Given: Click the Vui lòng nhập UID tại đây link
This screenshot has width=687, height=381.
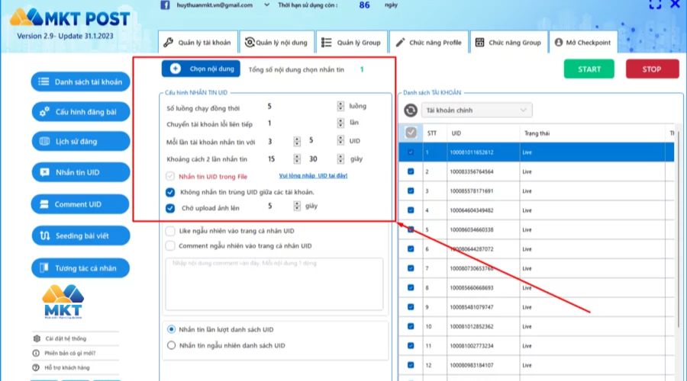Looking at the screenshot, I should tap(313, 175).
